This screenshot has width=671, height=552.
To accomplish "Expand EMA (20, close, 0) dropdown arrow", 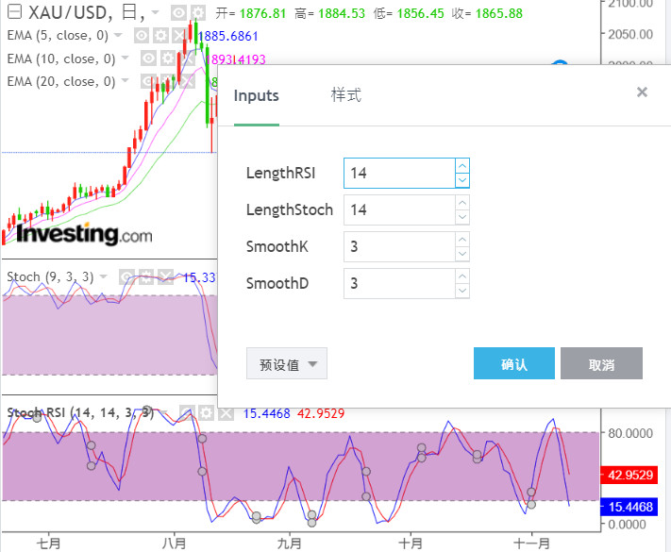I will (x=125, y=80).
